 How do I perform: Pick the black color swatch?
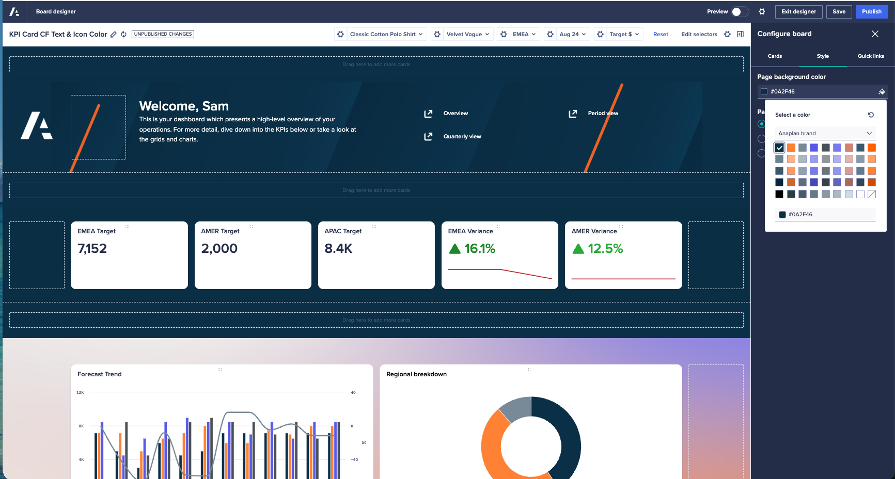779,194
